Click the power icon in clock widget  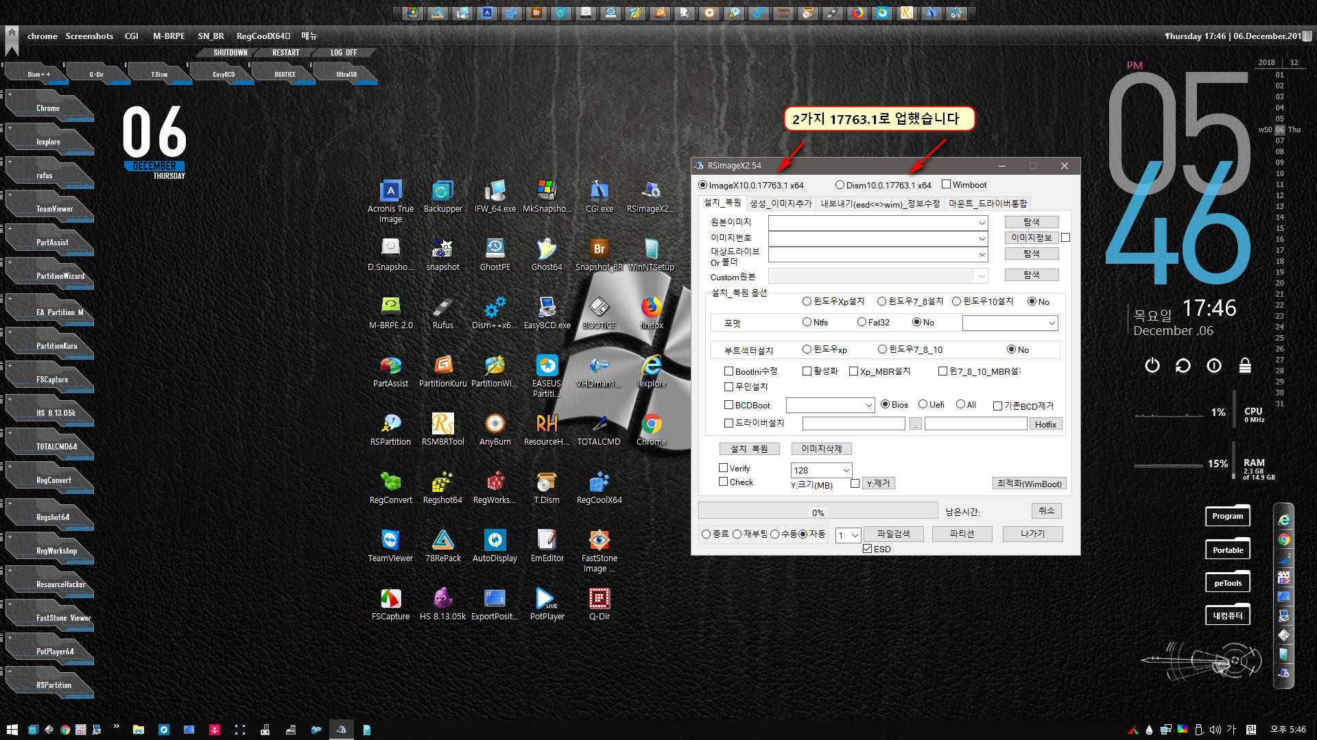click(1152, 365)
